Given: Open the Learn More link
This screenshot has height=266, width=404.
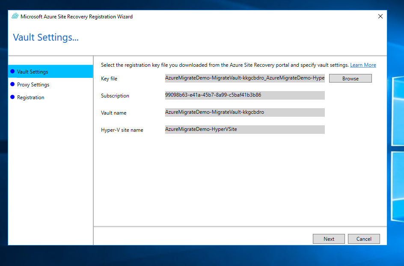Looking at the screenshot, I should 363,65.
